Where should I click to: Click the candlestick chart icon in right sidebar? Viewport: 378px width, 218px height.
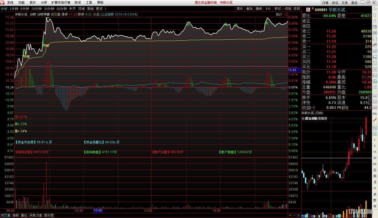[x=375, y=45]
